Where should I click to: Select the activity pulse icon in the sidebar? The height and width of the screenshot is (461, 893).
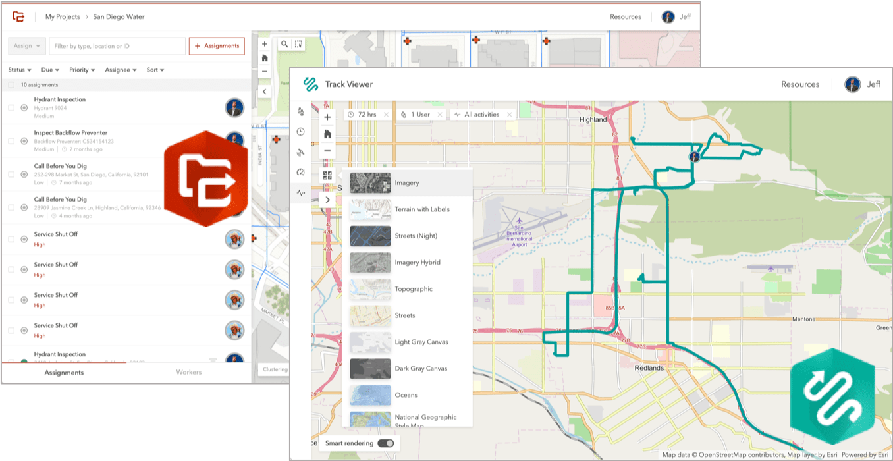300,192
